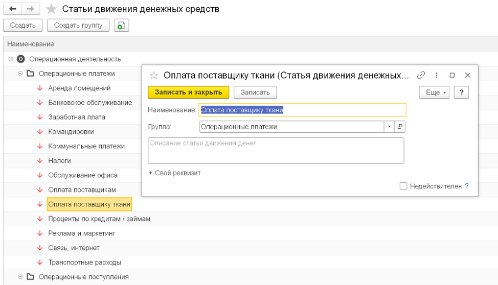Click in the description text area

(276, 150)
